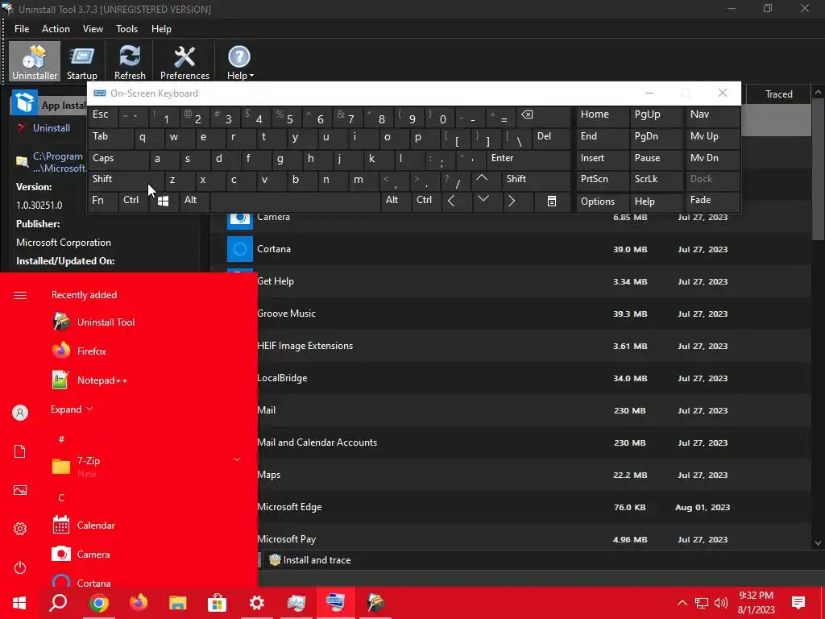Click the right arrow key on keyboard
This screenshot has width=825, height=619.
(x=516, y=201)
